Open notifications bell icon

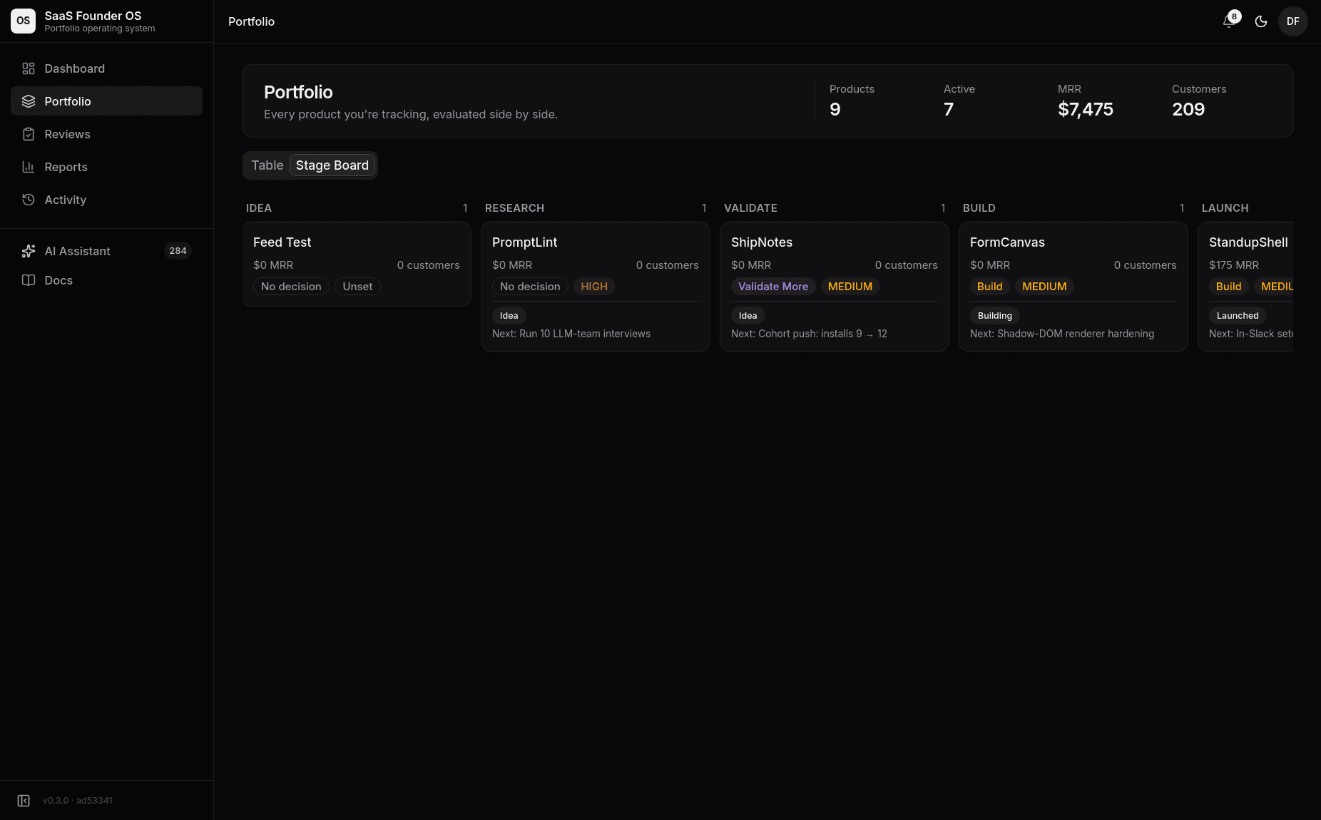pyautogui.click(x=1229, y=21)
